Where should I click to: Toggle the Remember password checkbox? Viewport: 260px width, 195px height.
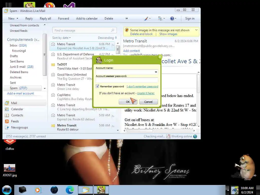pos(97,86)
